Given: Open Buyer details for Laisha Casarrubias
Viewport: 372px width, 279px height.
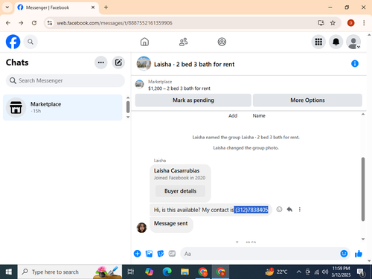Looking at the screenshot, I should (x=180, y=191).
